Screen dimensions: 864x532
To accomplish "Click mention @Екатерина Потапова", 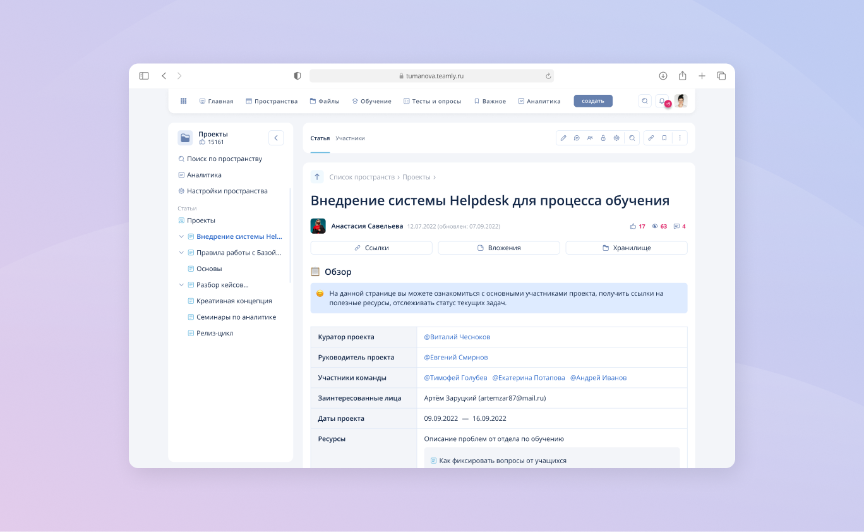I will (x=529, y=378).
